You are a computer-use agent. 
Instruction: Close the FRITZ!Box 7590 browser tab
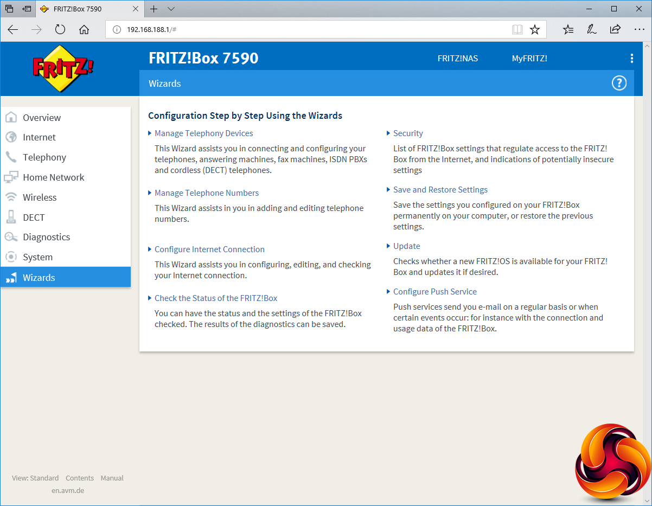(x=136, y=9)
